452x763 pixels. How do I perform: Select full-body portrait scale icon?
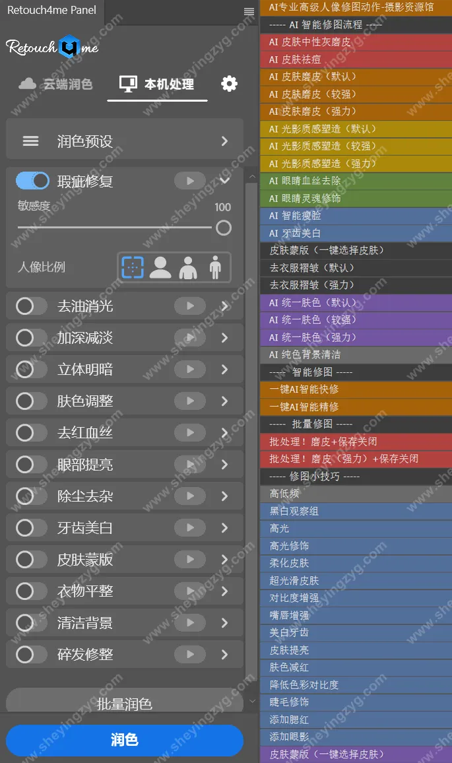coord(215,267)
